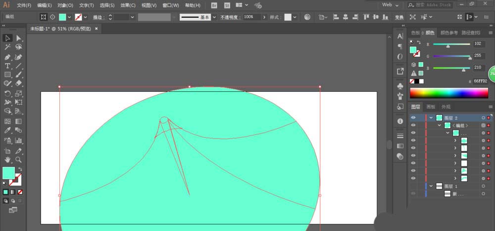Viewport: 495px width, 231px height.
Task: Select the Paintbrush tool
Action: click(19, 75)
